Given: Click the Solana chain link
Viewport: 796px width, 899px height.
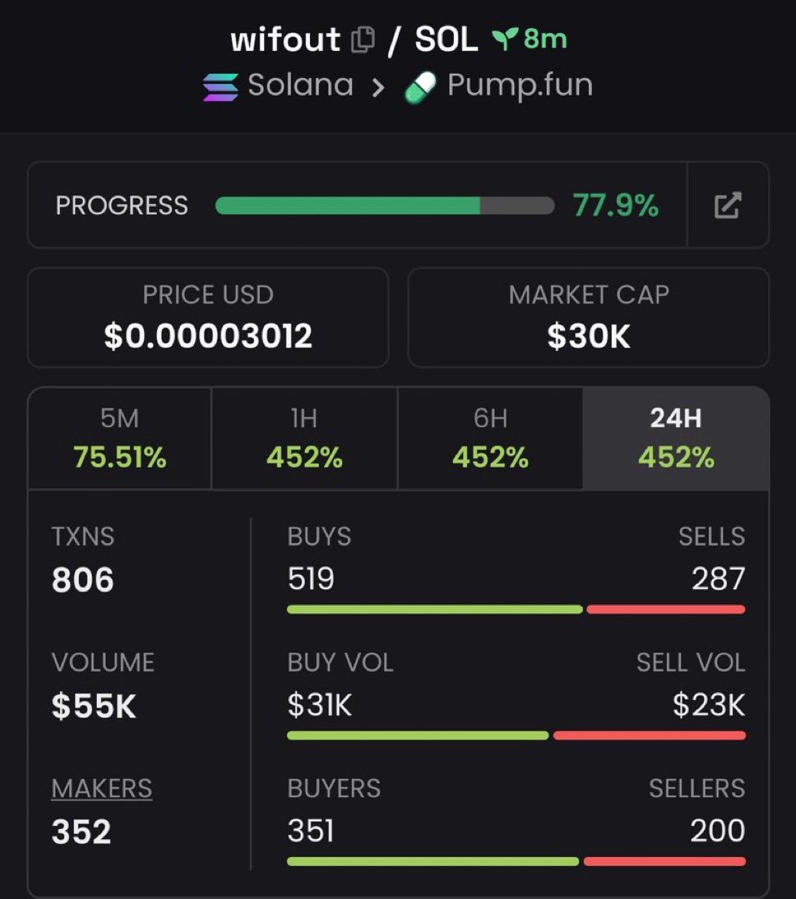Looking at the screenshot, I should click(300, 85).
